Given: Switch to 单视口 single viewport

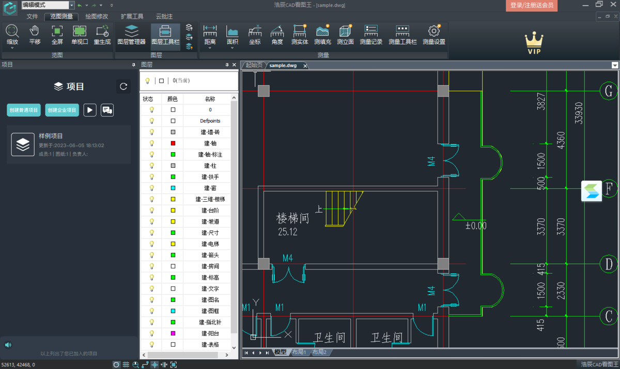Looking at the screenshot, I should [80, 35].
